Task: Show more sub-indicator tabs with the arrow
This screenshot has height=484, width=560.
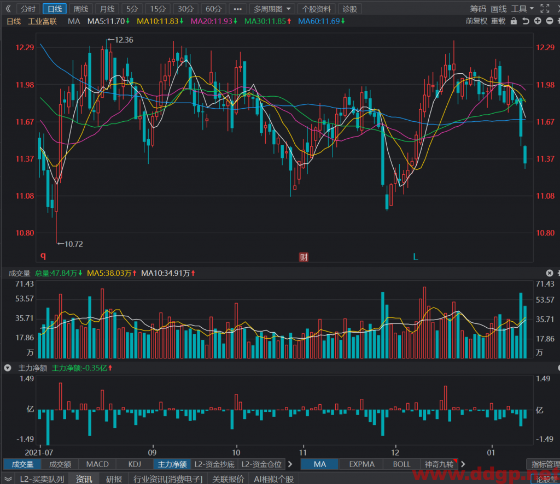Action: coord(290,464)
